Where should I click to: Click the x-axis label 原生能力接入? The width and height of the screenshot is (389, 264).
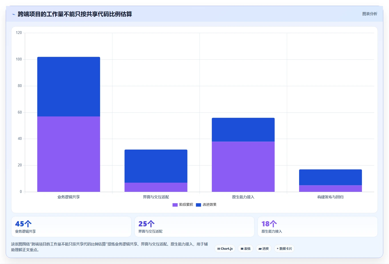pos(243,197)
